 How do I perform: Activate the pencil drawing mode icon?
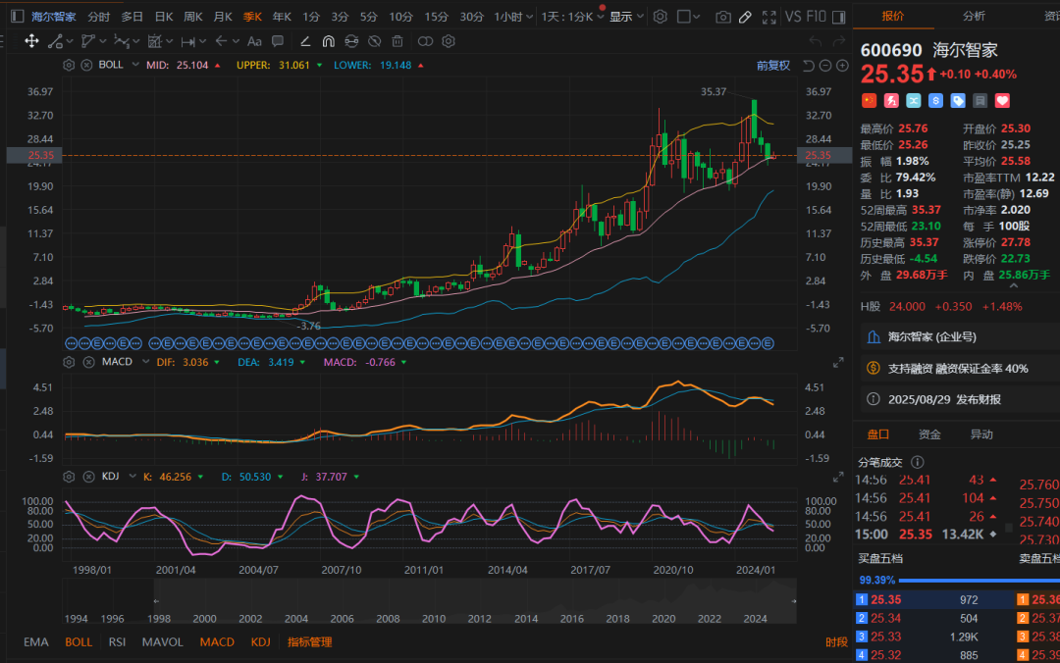tap(745, 17)
